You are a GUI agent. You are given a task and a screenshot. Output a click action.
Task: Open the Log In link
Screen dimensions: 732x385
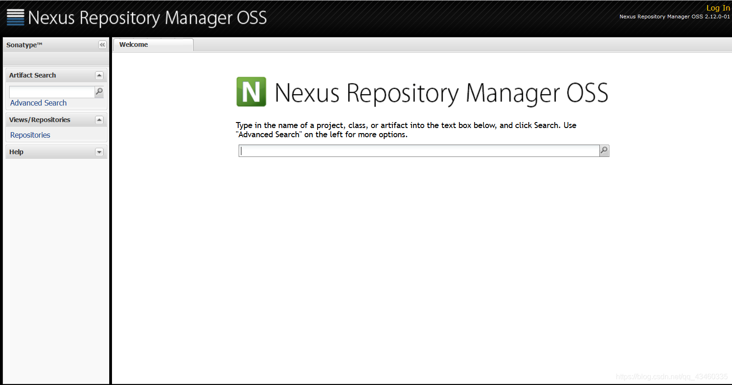[x=718, y=8]
